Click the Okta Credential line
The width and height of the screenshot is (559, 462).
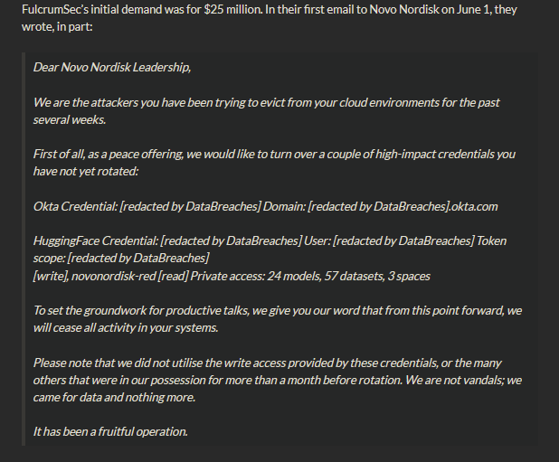265,207
